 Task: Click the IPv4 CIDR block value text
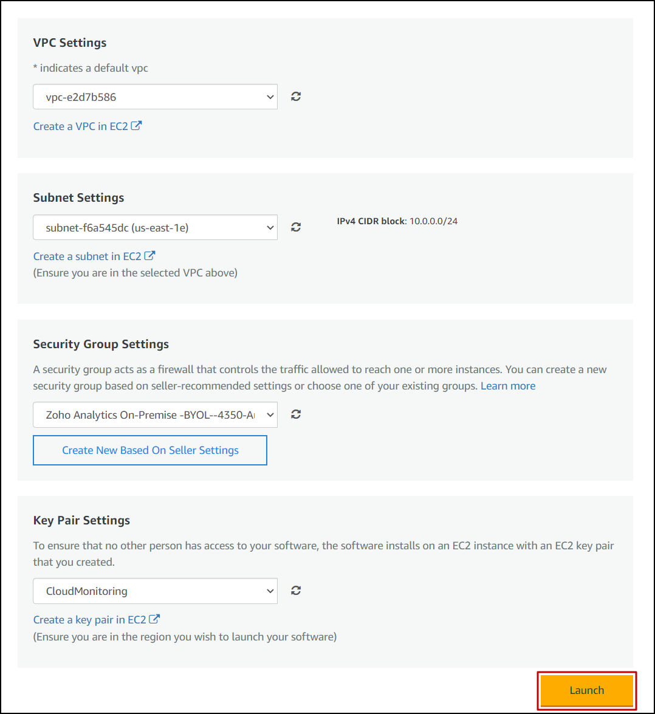point(433,221)
